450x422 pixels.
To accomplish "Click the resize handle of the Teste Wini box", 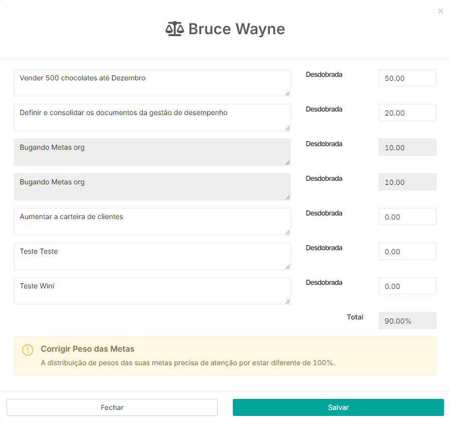I will (x=288, y=301).
